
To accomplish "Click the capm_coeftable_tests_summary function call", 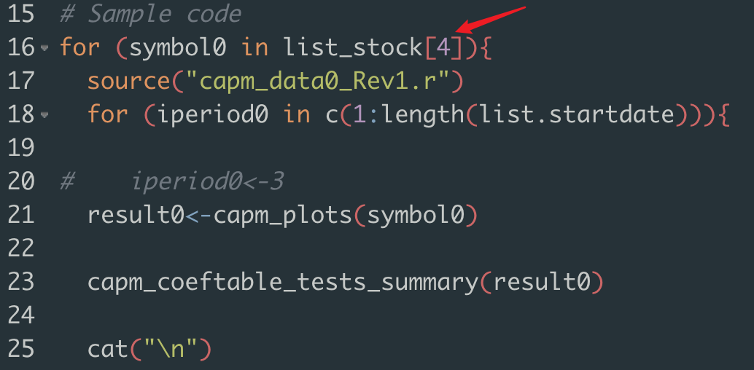I will [281, 282].
